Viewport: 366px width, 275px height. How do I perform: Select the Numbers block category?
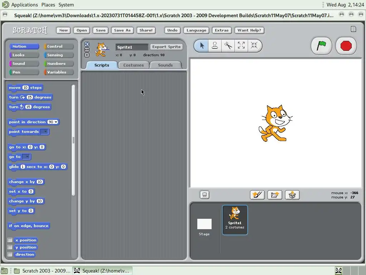point(59,64)
